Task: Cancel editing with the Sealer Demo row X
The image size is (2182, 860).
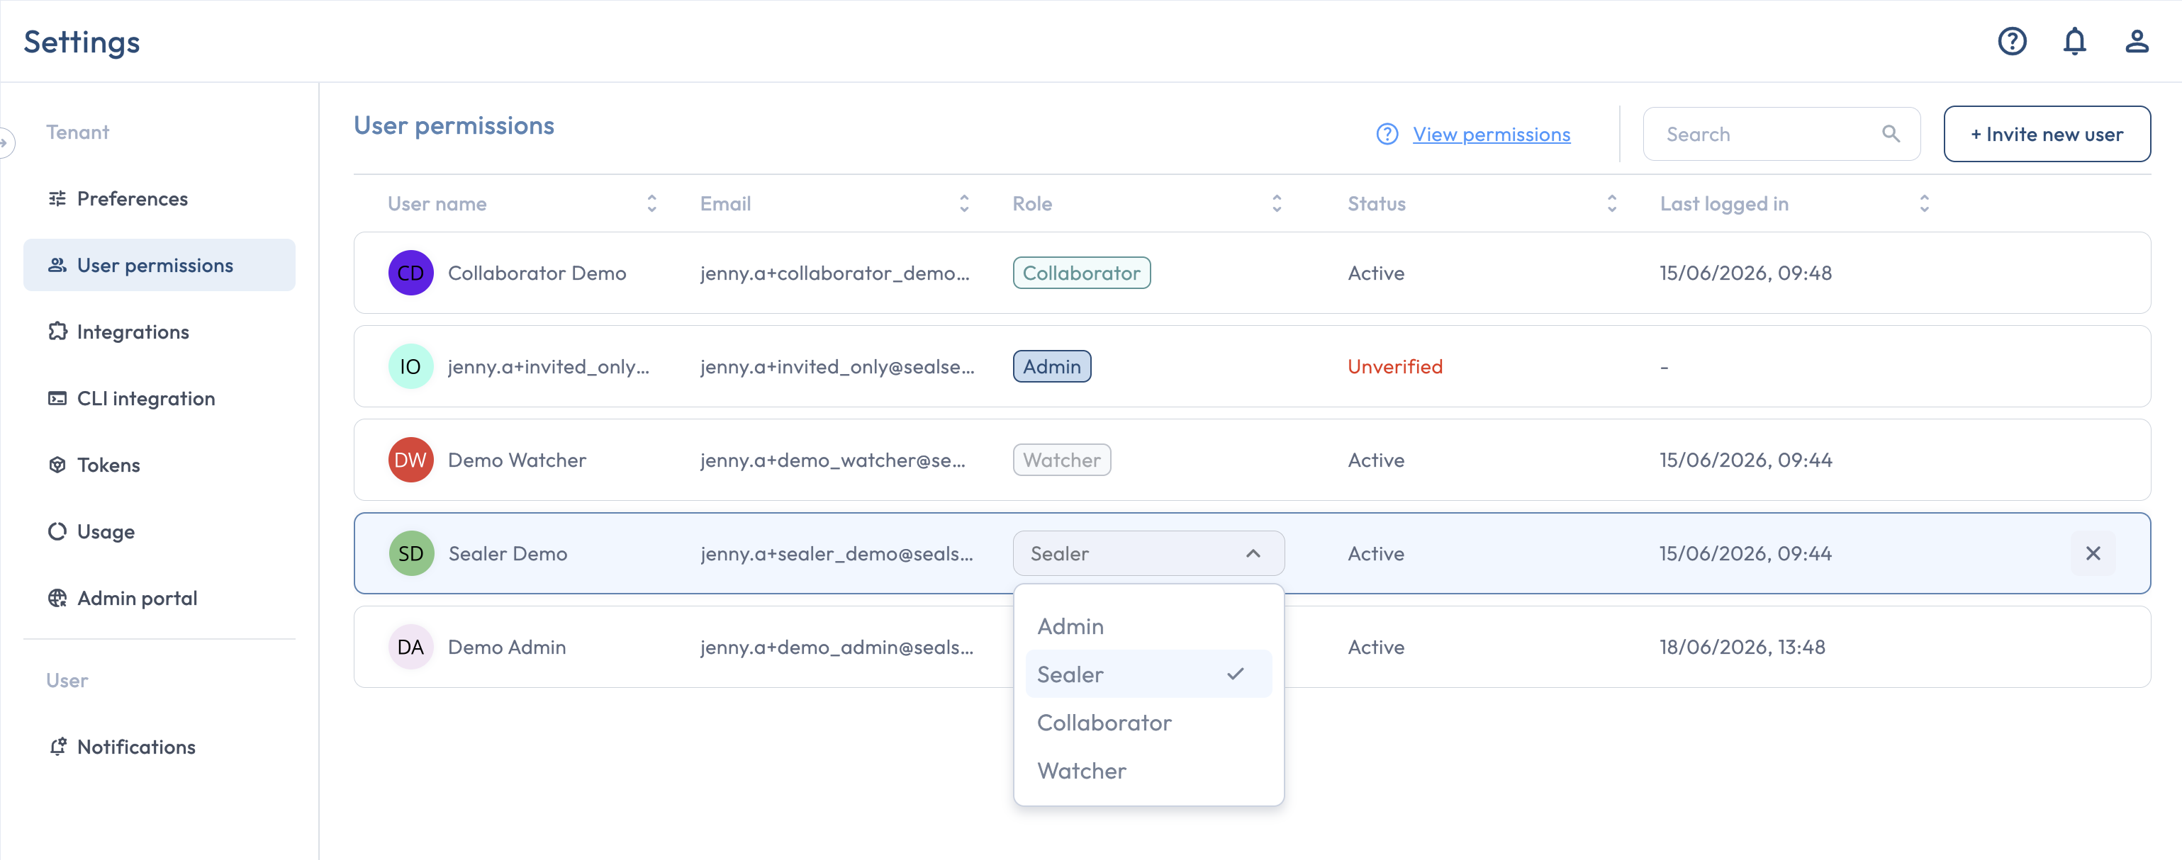Action: point(2092,553)
